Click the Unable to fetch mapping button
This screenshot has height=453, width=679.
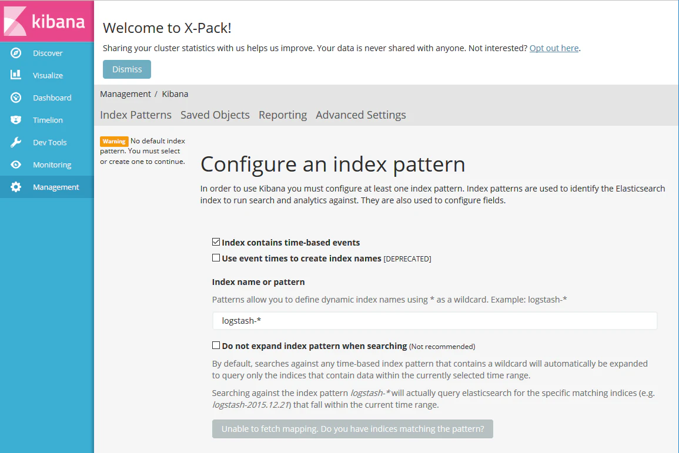[353, 429]
